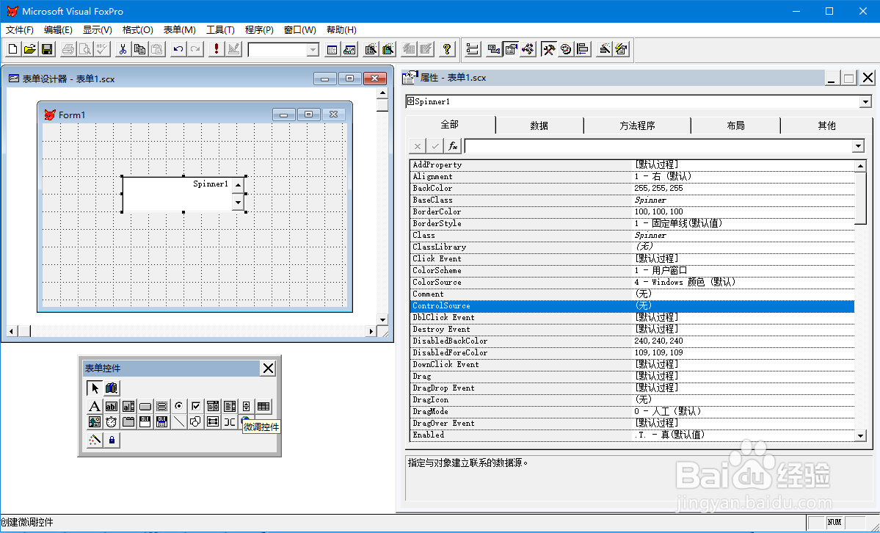Open help using the question mark icon
The height and width of the screenshot is (533, 880).
[x=447, y=49]
